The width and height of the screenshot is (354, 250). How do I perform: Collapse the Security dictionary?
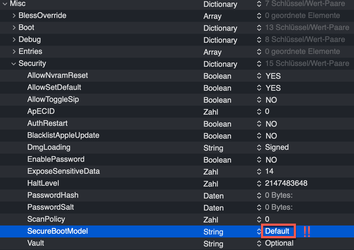(14, 64)
